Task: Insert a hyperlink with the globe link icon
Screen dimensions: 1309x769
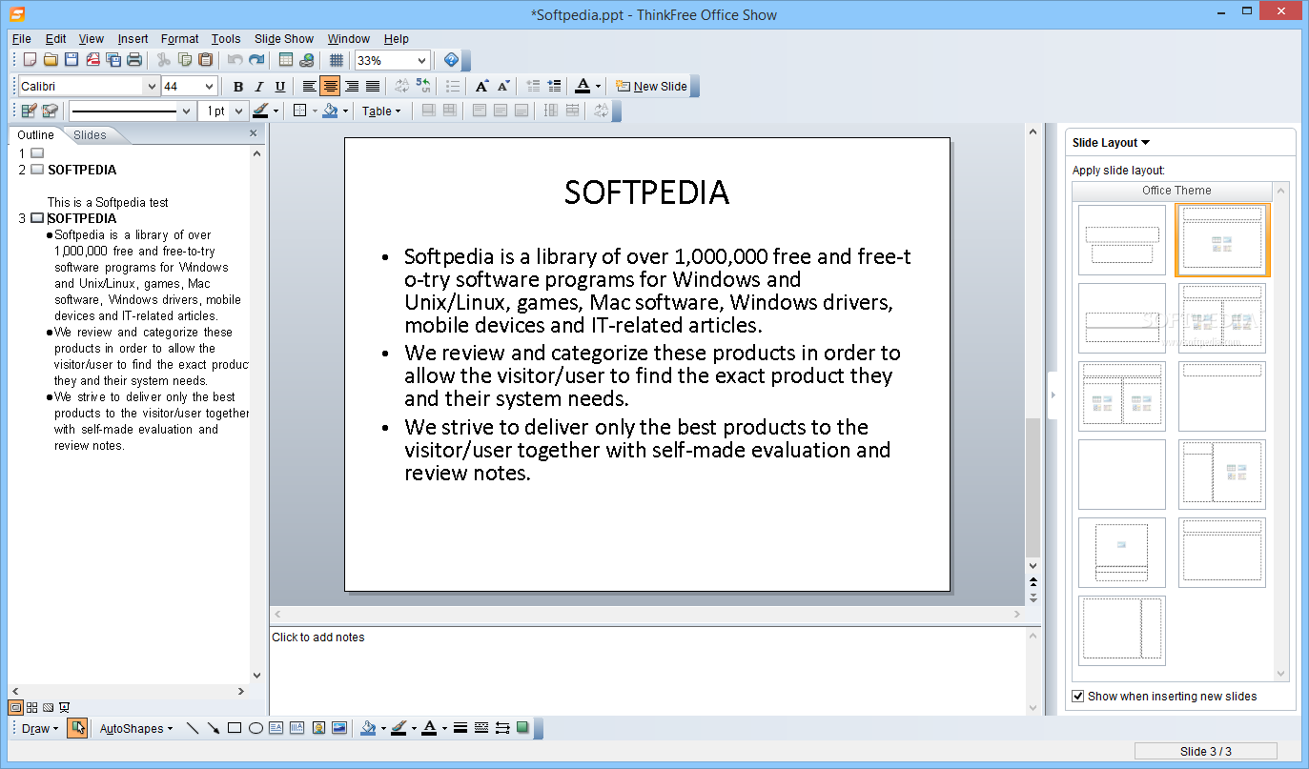Action: [306, 60]
